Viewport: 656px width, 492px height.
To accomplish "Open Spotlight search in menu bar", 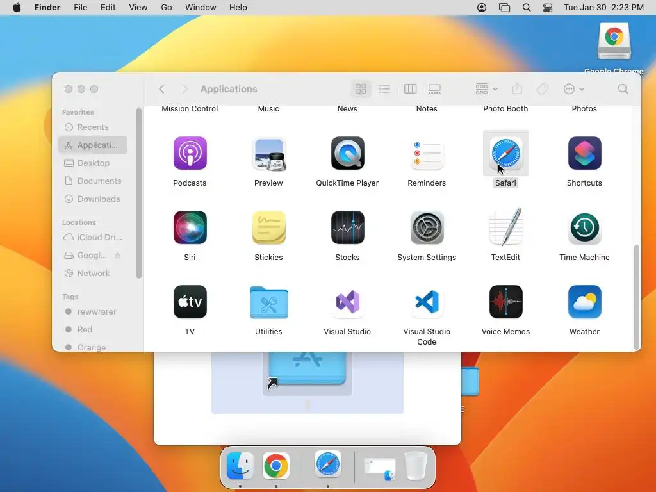I will 527,8.
